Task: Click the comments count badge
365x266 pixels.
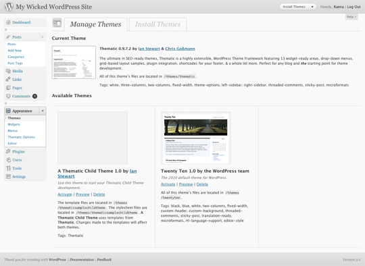Action: coord(34,96)
